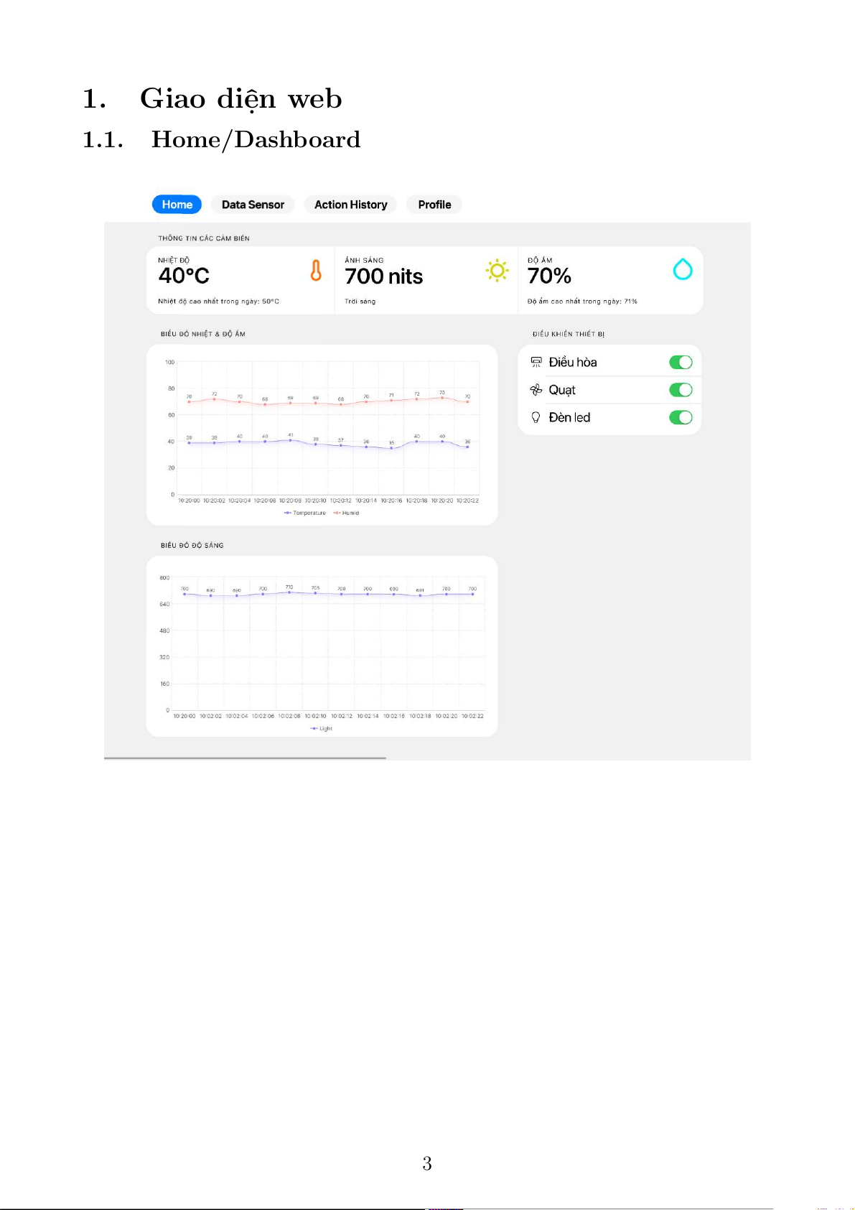Open the Data Sensor tab

click(253, 205)
